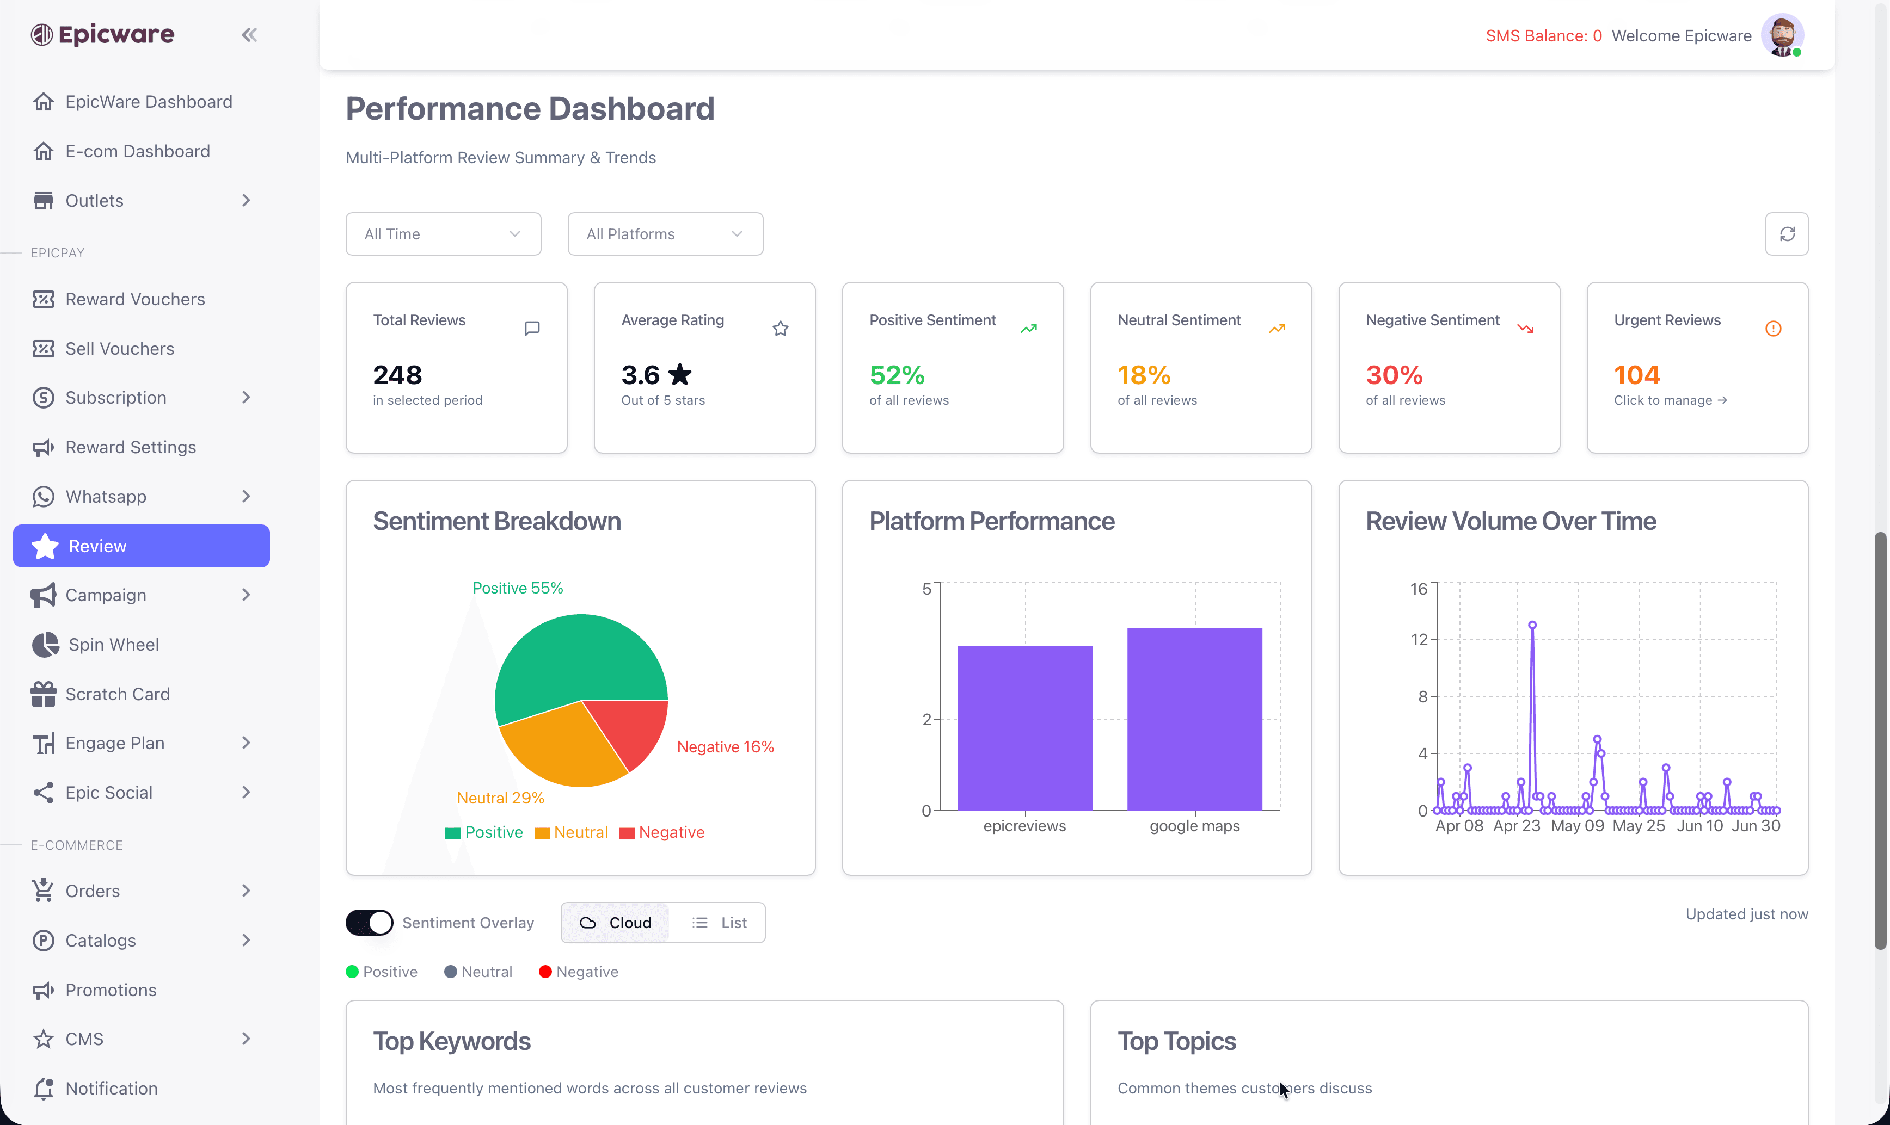Toggle the Sentiment Overlay switch
Image resolution: width=1890 pixels, height=1125 pixels.
click(x=370, y=923)
